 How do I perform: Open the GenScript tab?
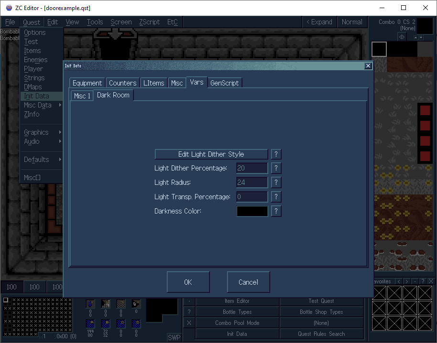coord(224,83)
